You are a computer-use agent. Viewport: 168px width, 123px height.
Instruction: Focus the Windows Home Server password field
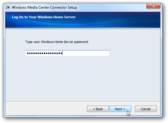[67, 53]
